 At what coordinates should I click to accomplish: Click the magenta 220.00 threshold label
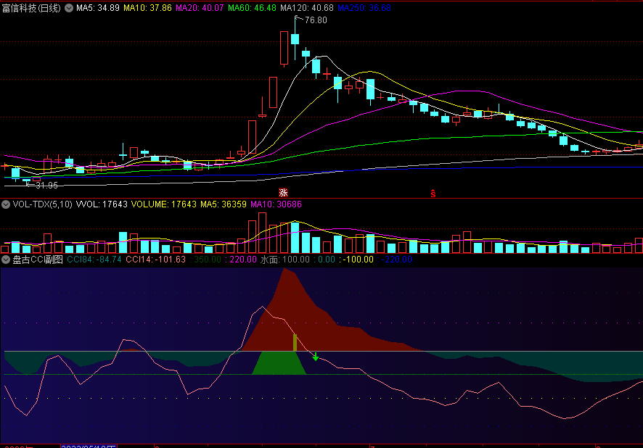click(243, 260)
